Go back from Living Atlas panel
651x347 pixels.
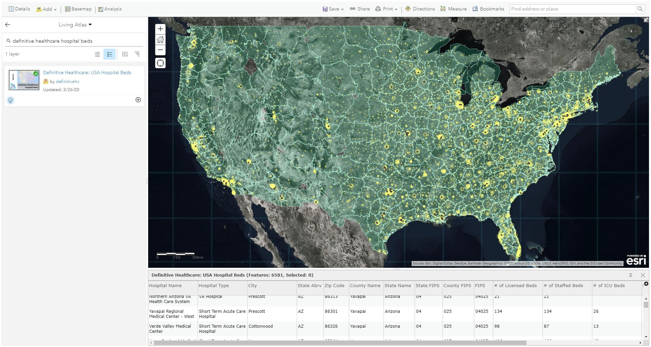(8, 24)
